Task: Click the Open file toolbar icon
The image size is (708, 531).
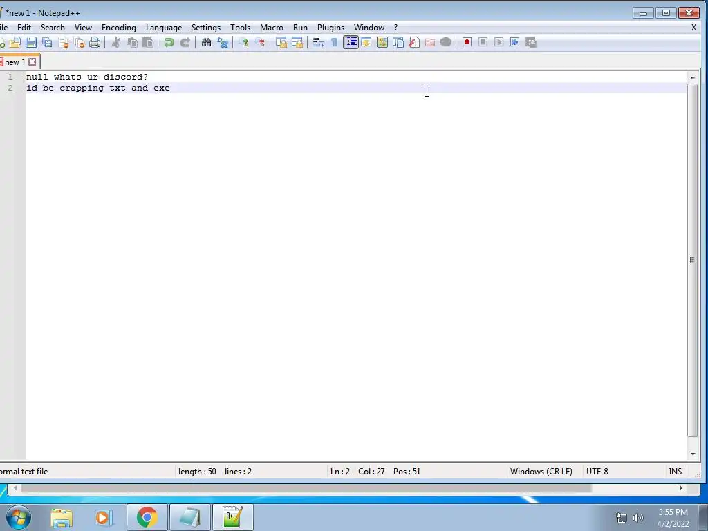Action: pos(15,42)
